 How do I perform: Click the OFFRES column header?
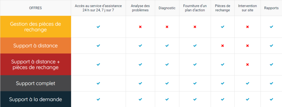point(36,8)
